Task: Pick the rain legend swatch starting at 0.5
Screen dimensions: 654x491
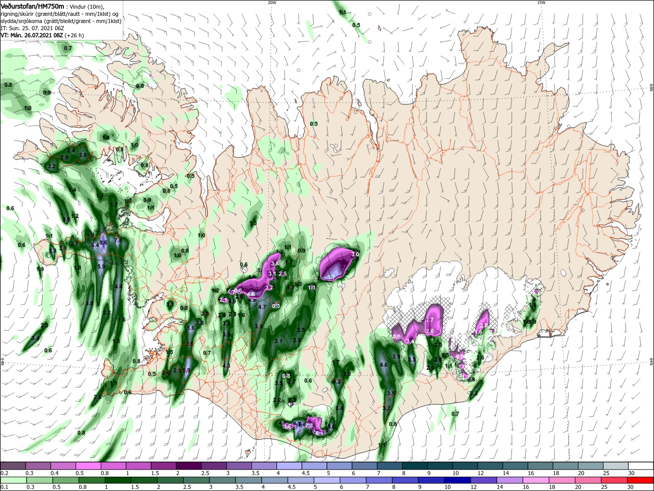Action: [x=65, y=480]
